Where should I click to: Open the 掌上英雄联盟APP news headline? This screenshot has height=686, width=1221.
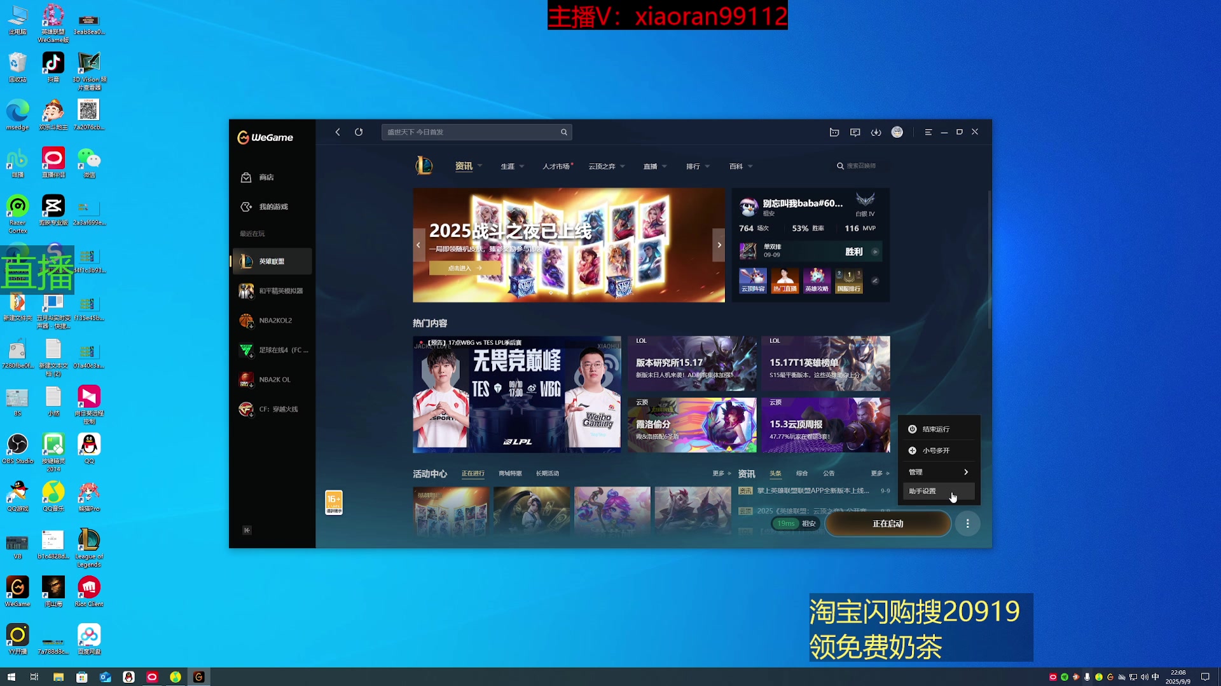coord(813,490)
